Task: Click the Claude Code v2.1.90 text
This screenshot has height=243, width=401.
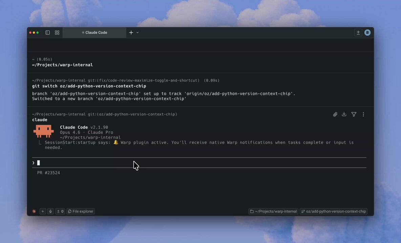Action: pyautogui.click(x=84, y=127)
